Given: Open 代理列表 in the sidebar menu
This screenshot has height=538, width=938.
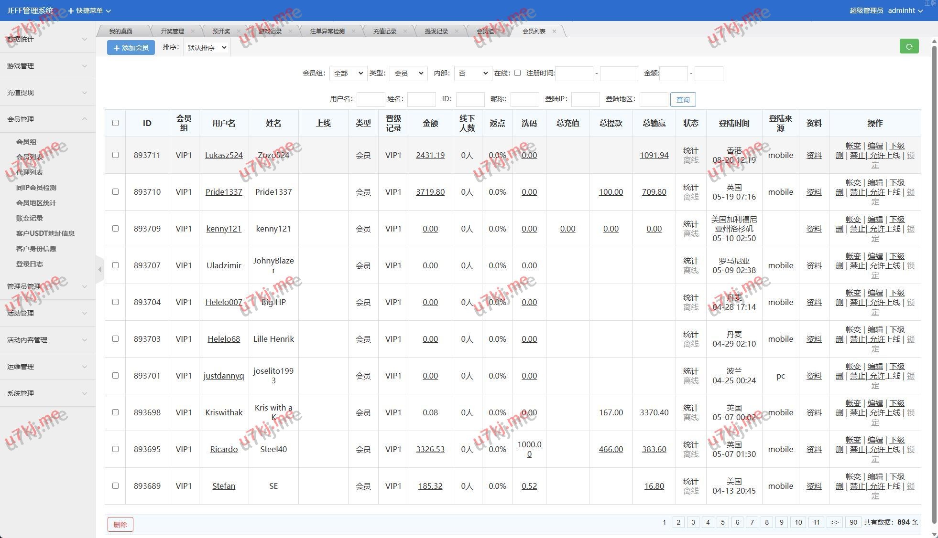Looking at the screenshot, I should [30, 172].
